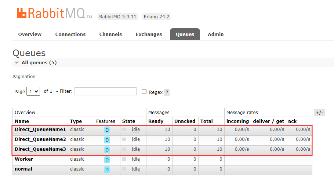This screenshot has height=179, width=334.
Task: Open the Page number dropdown
Action: [33, 91]
